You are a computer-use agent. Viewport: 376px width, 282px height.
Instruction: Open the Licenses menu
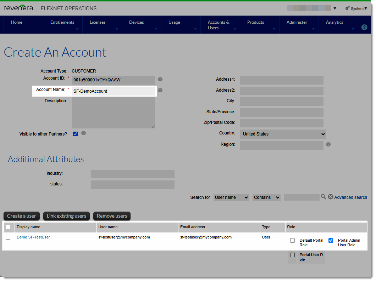coord(98,22)
